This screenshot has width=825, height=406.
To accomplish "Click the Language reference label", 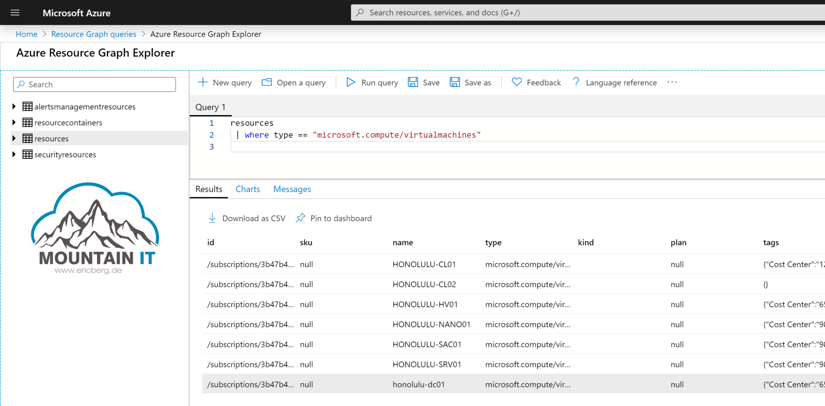I will [x=621, y=82].
